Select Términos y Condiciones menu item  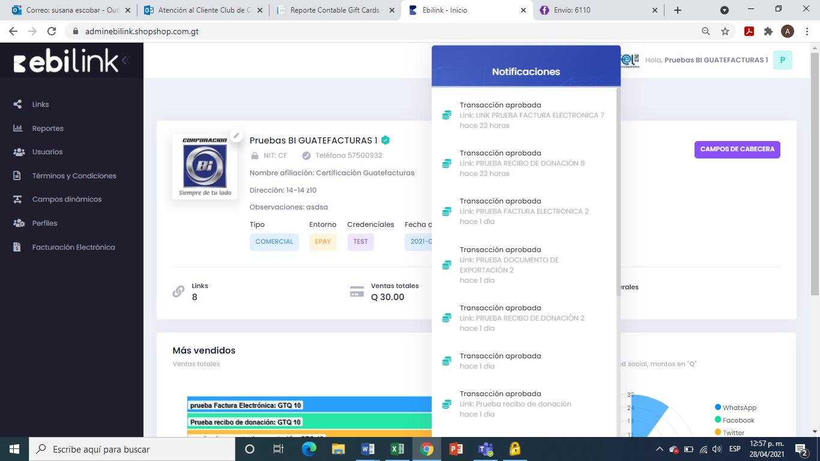click(74, 176)
